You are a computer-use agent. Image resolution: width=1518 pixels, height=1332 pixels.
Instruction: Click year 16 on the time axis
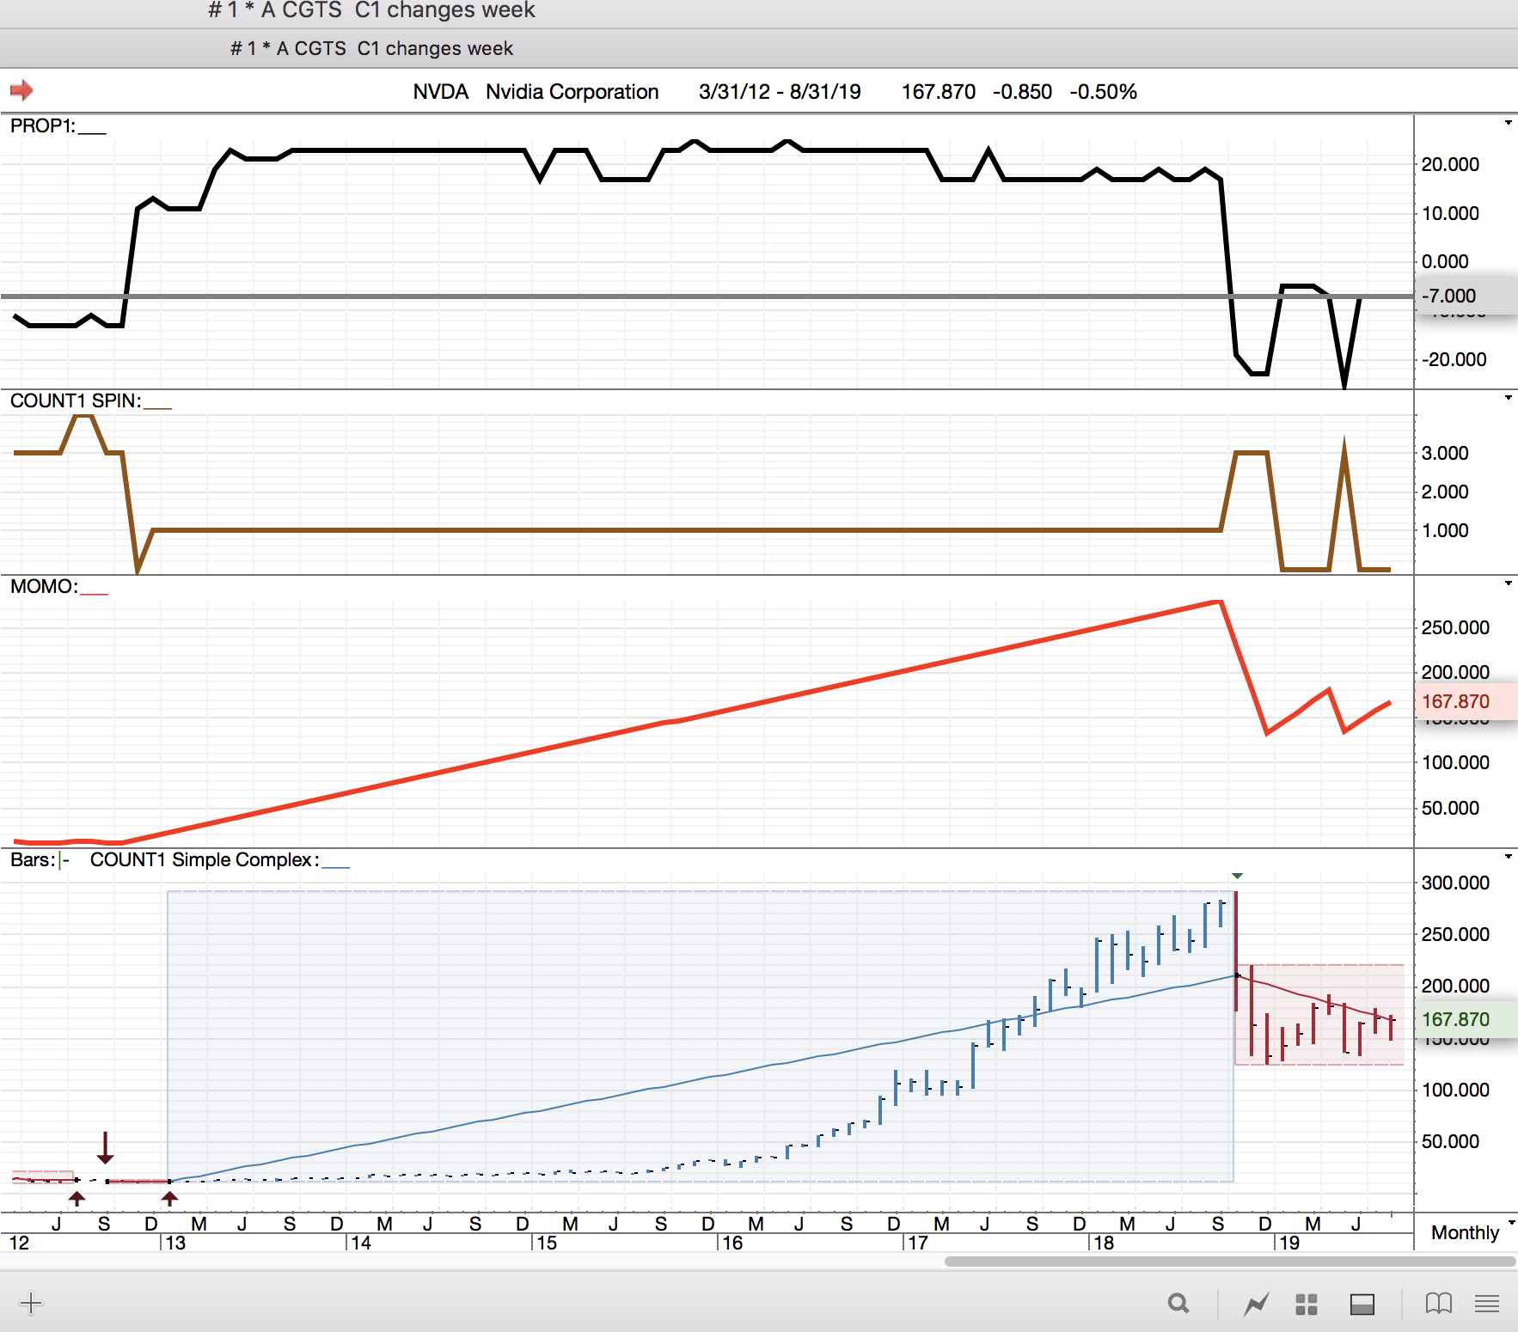[733, 1243]
